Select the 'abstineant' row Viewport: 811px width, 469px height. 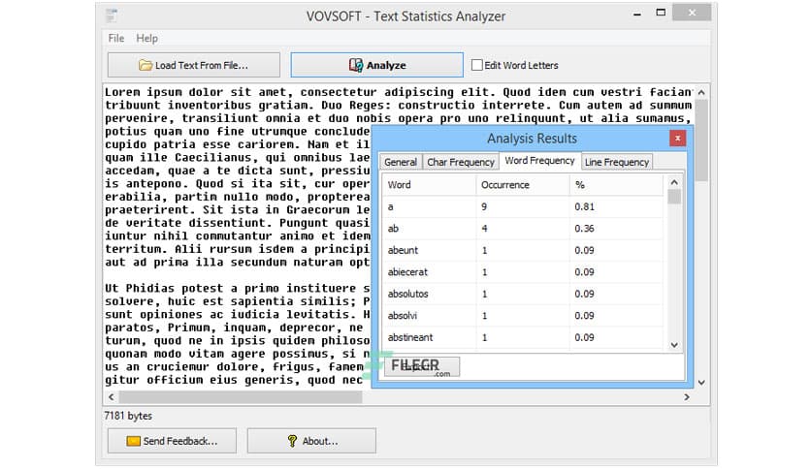coord(522,337)
